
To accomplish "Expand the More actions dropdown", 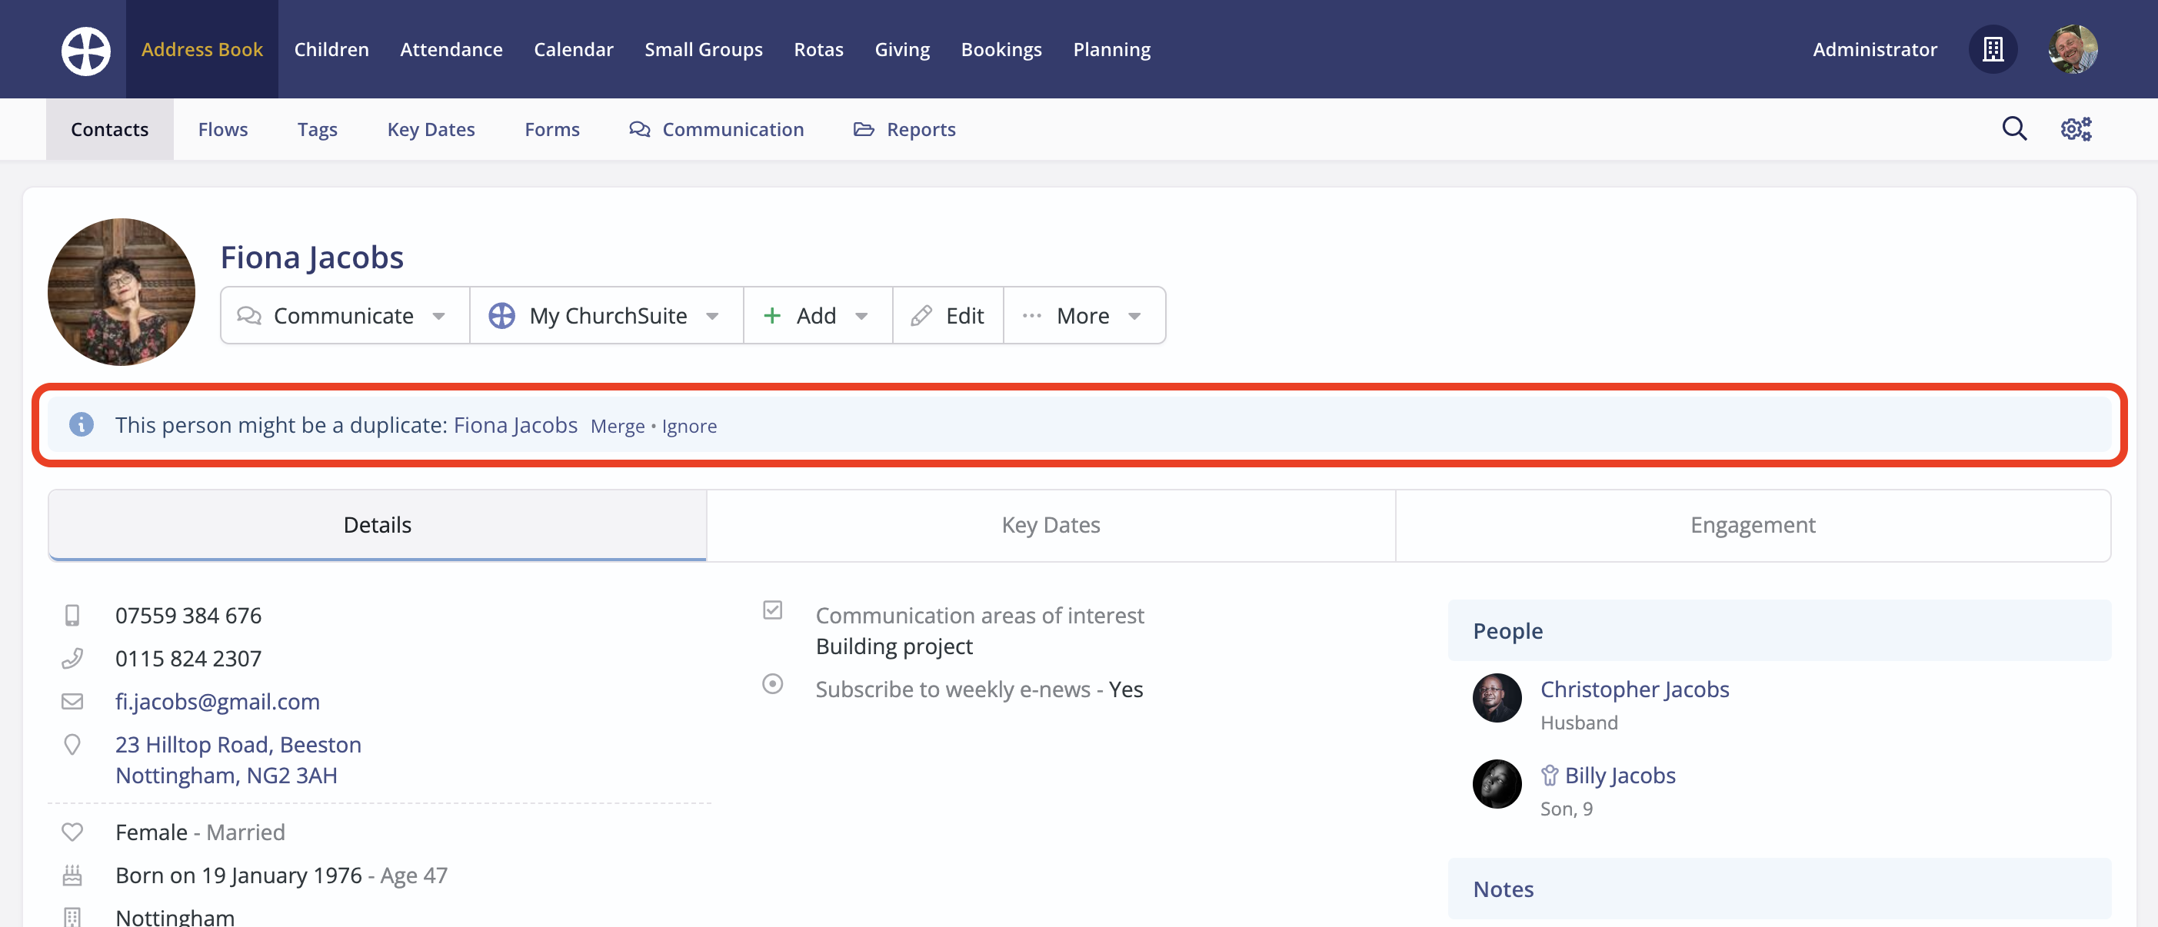I will tap(1084, 316).
